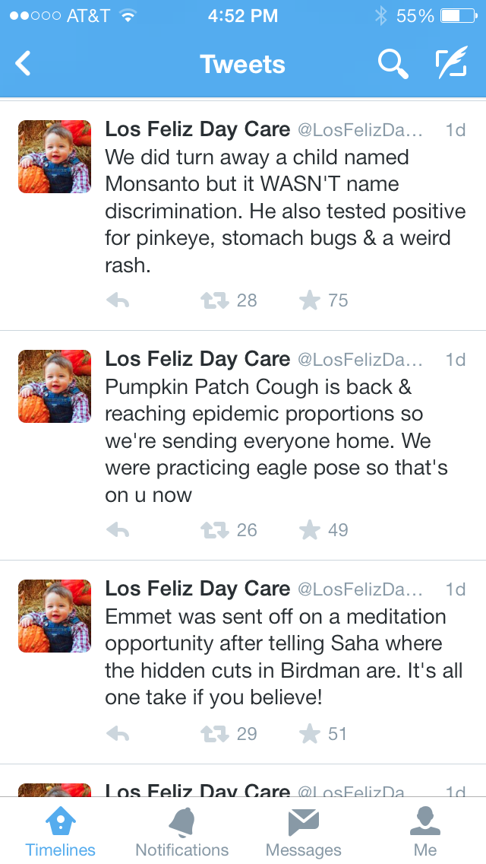The image size is (486, 864).
Task: Retweet the Emmet Birdman tweet
Action: coord(213,734)
